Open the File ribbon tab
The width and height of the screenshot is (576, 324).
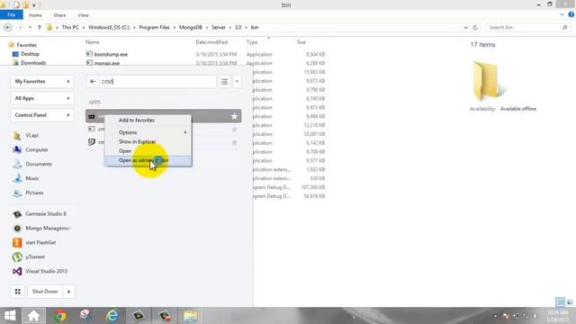coord(12,15)
